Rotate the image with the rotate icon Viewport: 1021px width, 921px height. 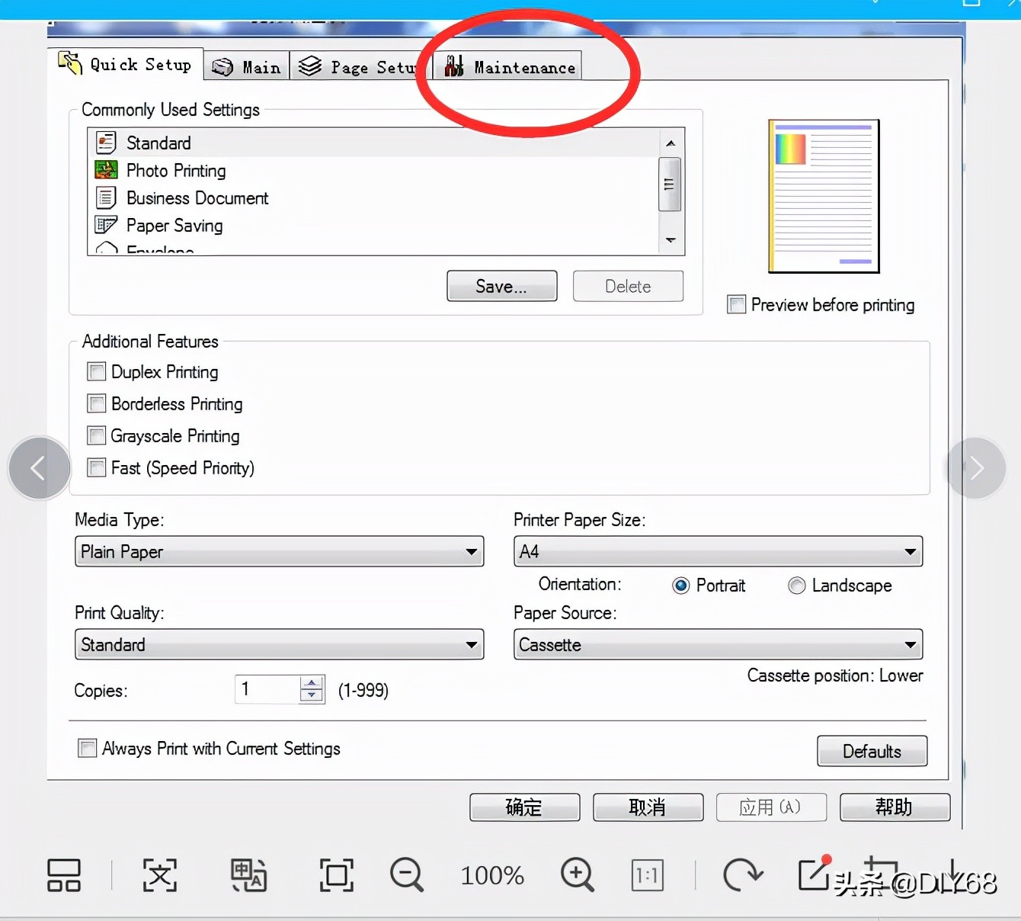(742, 875)
